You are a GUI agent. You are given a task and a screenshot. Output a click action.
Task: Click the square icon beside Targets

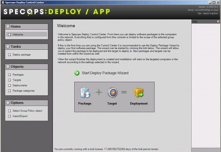9,80
